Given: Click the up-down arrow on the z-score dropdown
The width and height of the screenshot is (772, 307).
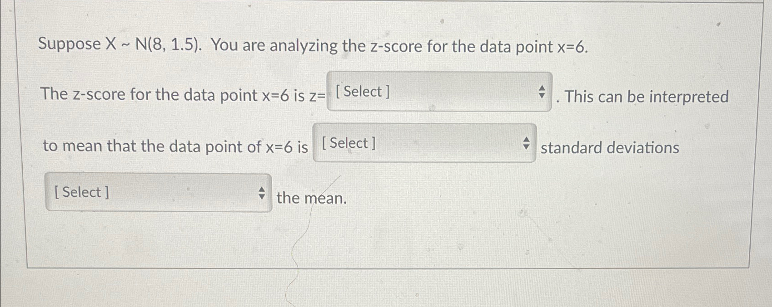Looking at the screenshot, I should 542,92.
